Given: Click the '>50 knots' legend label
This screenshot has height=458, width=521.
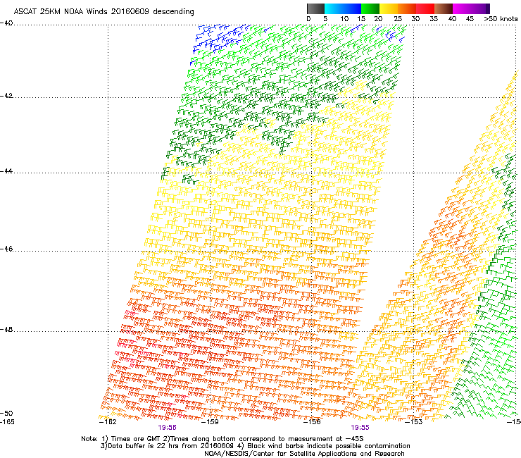Looking at the screenshot, I should click(x=501, y=19).
